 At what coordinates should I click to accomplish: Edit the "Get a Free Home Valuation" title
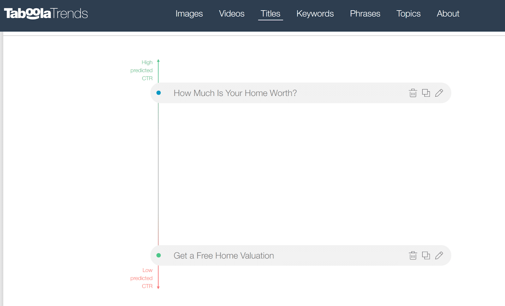[439, 255]
